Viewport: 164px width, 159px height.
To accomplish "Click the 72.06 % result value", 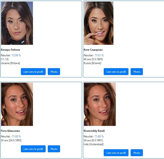I will click(x=16, y=55).
